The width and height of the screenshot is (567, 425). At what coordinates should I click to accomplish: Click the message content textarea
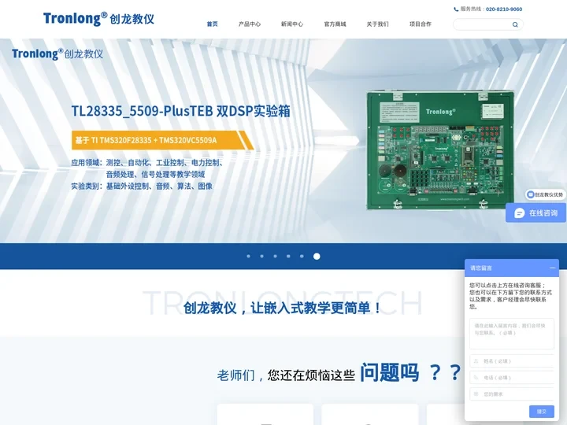point(512,334)
